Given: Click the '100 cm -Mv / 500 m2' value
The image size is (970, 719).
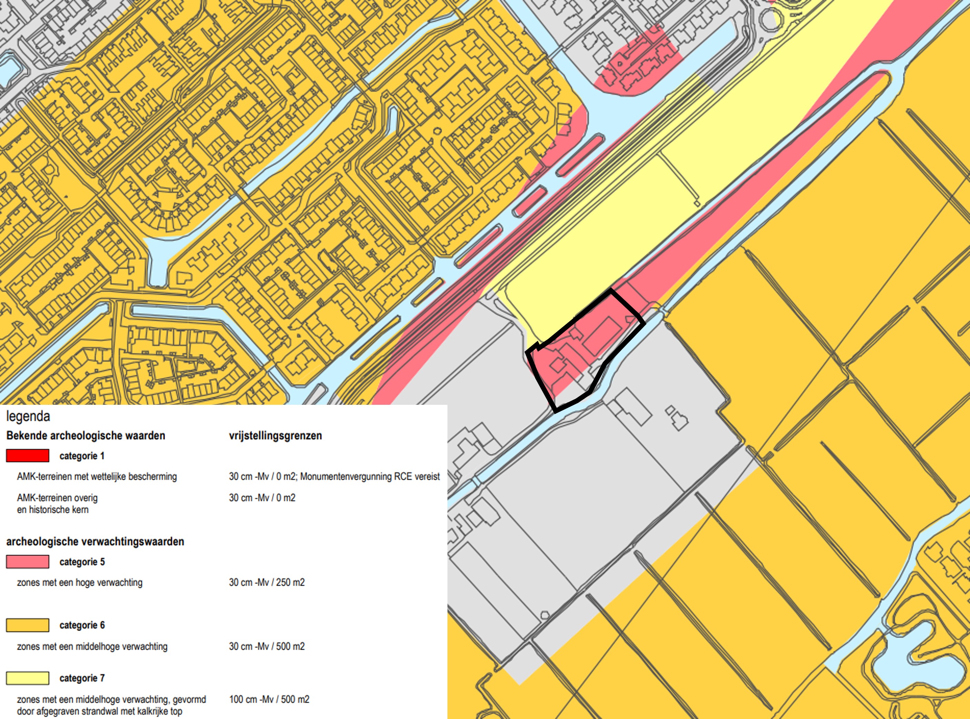Looking at the screenshot, I should (269, 699).
